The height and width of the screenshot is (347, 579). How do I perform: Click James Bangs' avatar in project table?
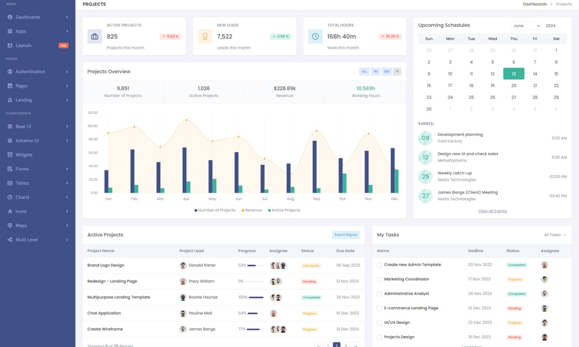click(x=183, y=329)
